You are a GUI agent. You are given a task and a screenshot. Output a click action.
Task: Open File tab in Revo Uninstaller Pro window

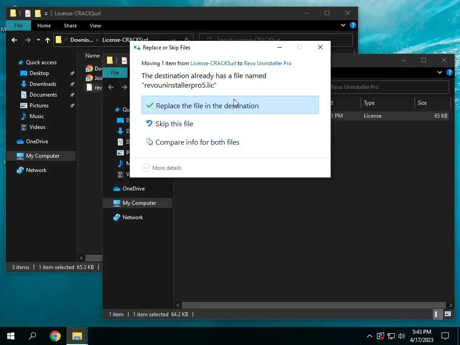pos(115,73)
